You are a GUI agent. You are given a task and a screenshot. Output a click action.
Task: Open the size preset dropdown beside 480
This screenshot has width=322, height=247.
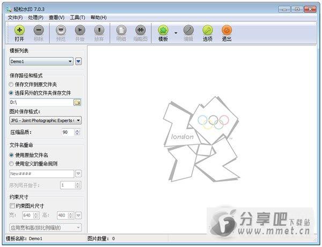pos(78,215)
